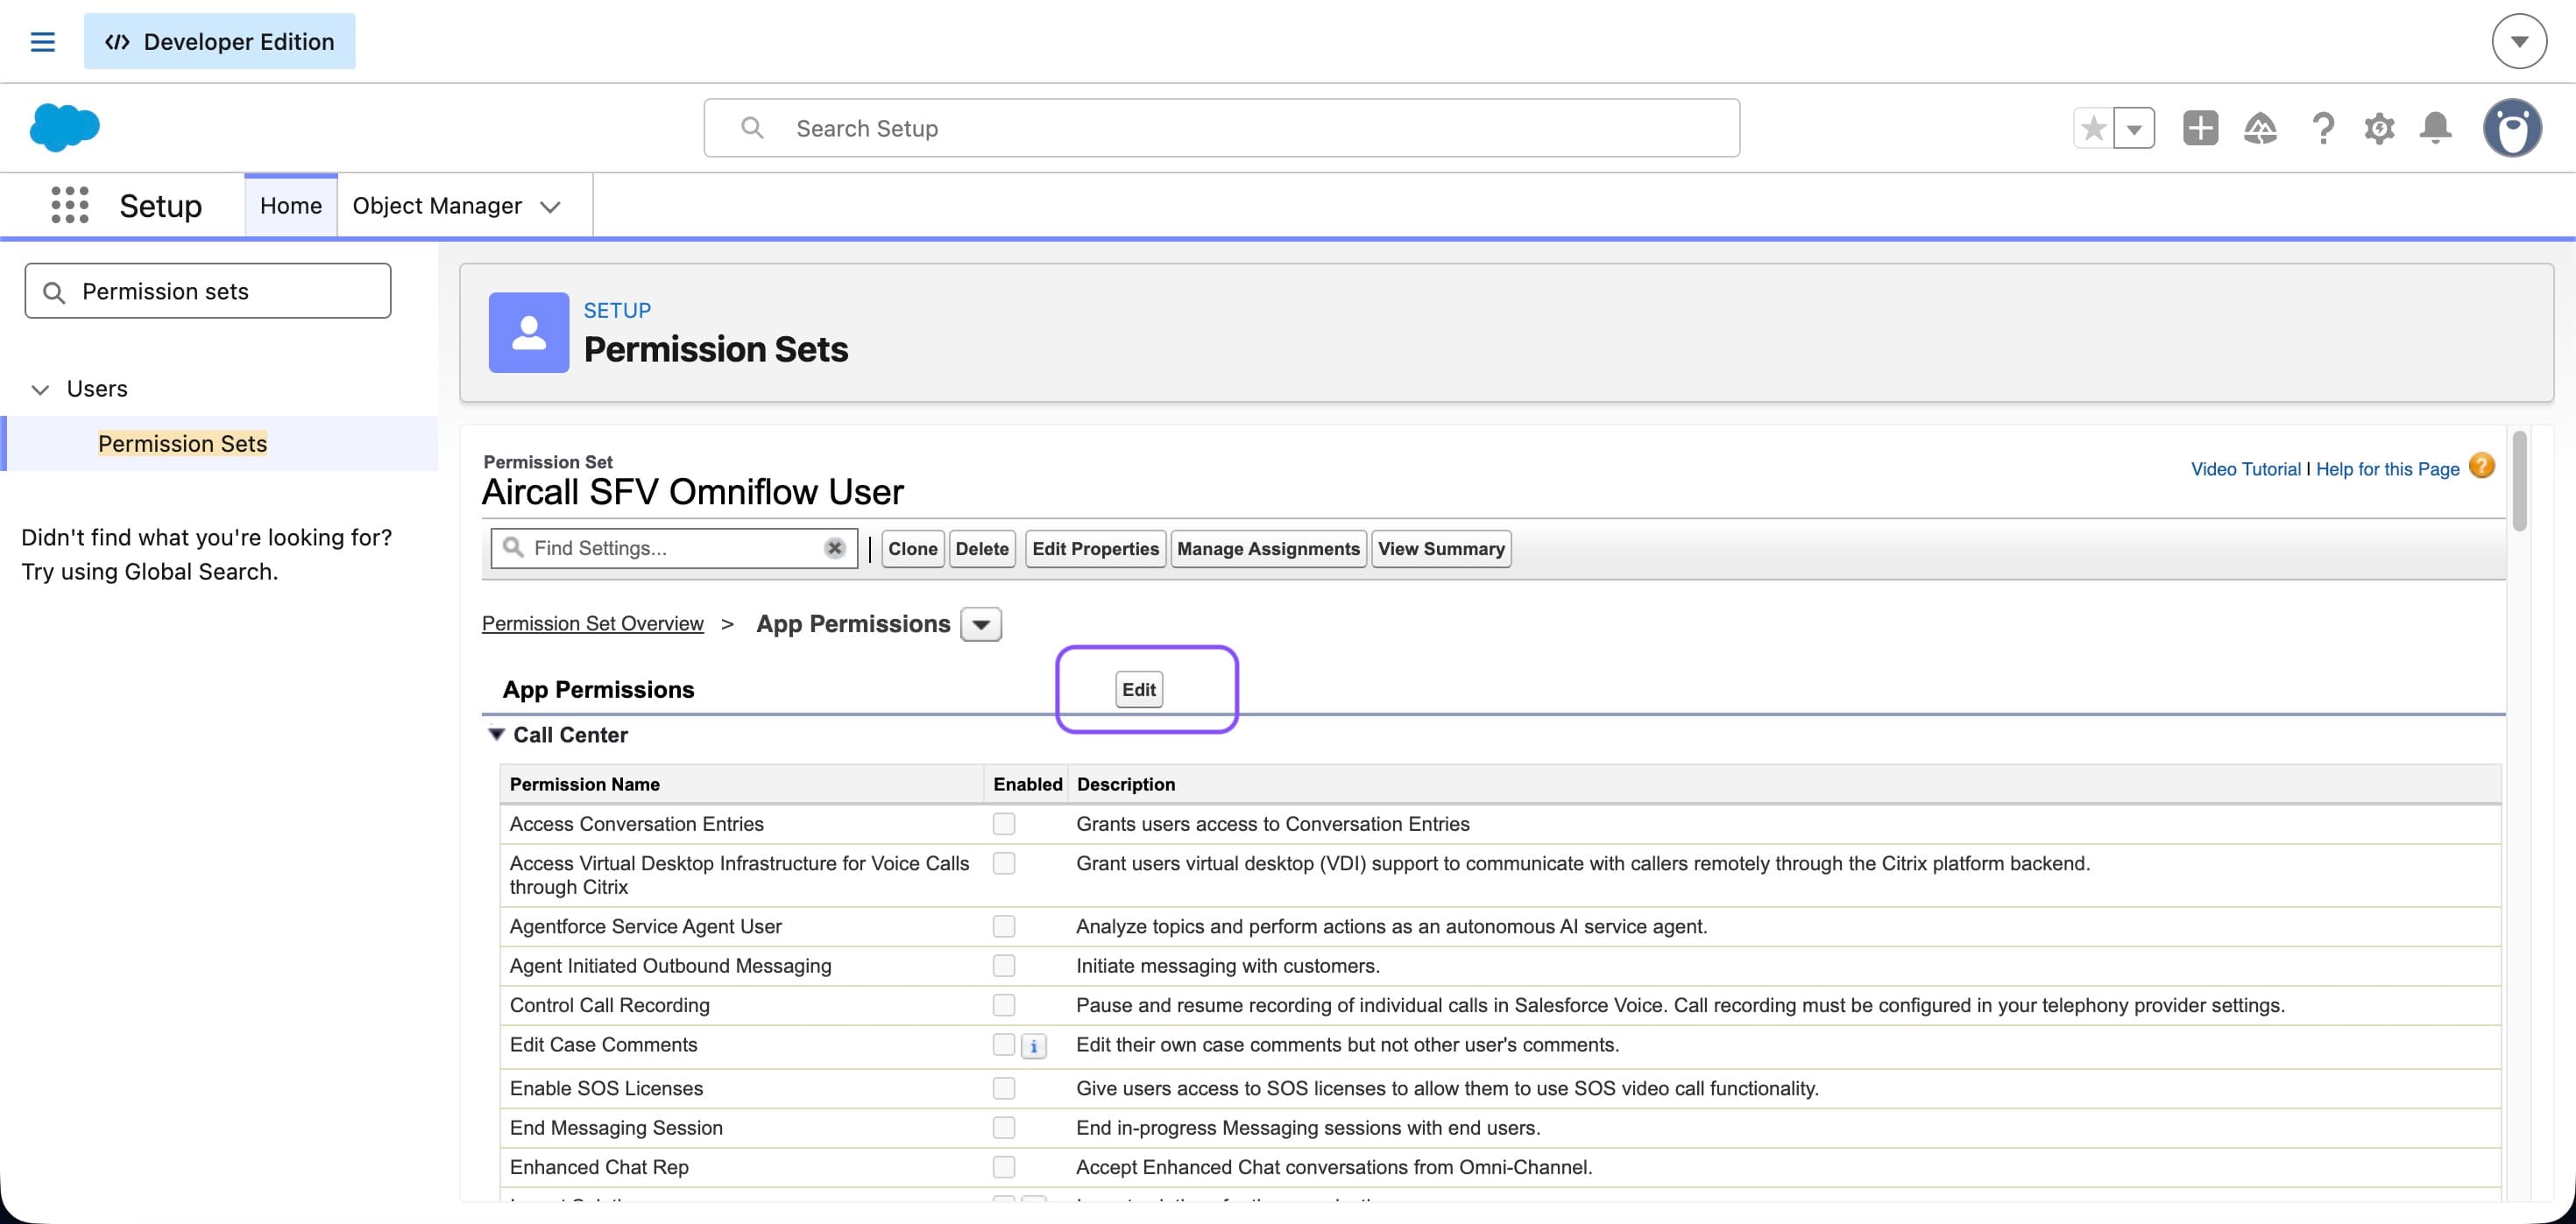2576x1224 pixels.
Task: Open the Permission Set Overview link
Action: point(593,623)
